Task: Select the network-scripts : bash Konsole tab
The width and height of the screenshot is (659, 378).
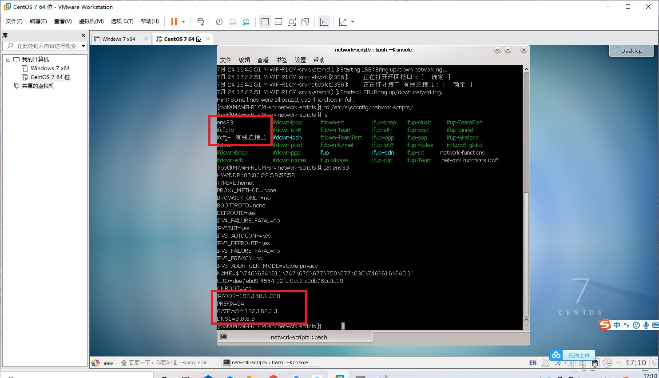Action: (x=294, y=337)
